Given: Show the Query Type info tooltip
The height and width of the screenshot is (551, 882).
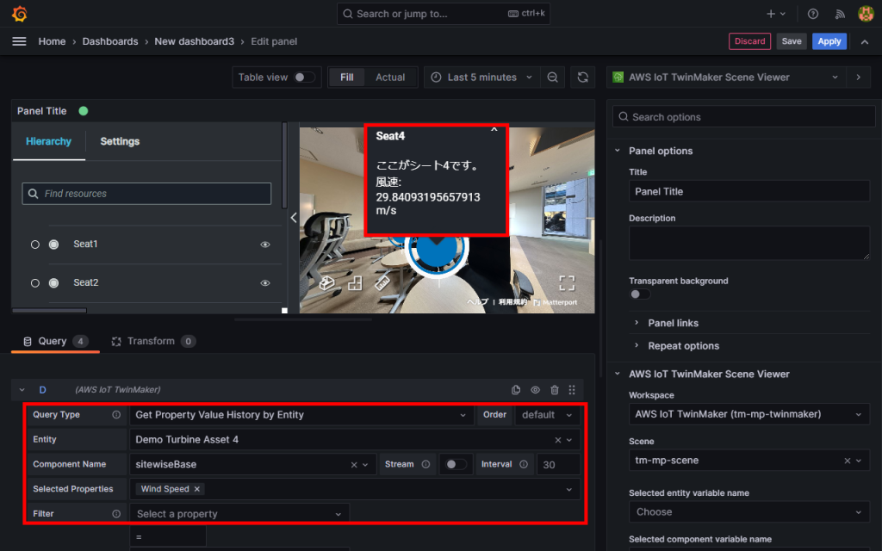Looking at the screenshot, I should pyautogui.click(x=116, y=415).
